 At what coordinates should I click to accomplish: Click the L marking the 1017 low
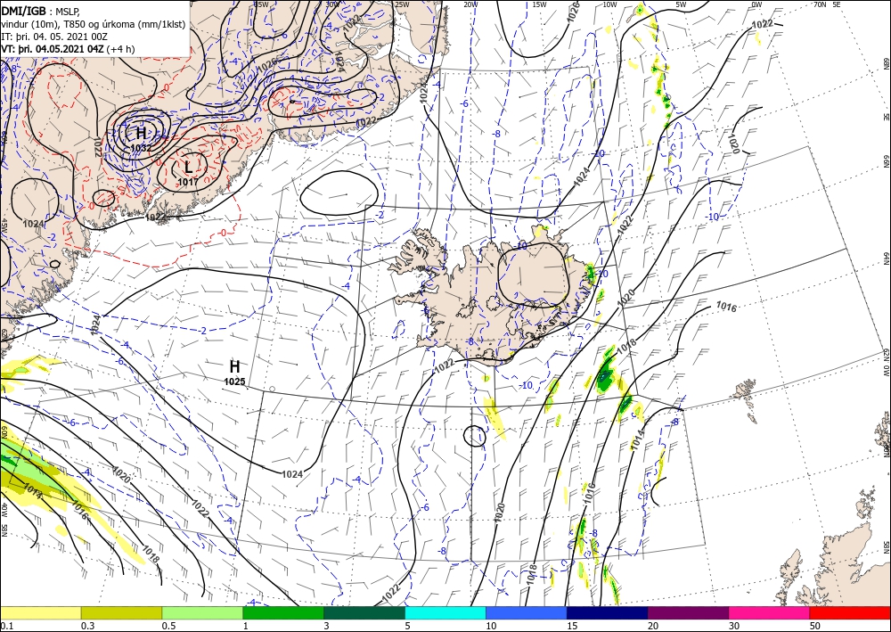188,167
